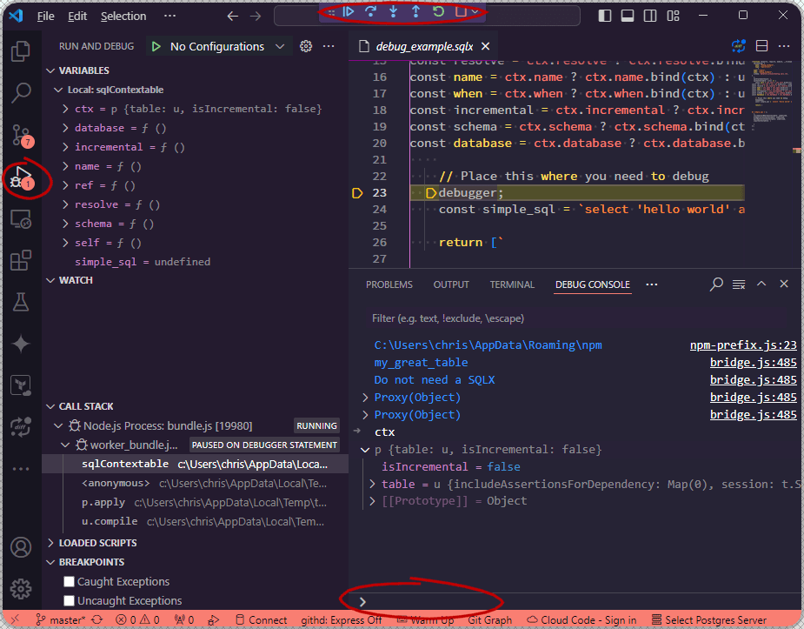Viewport: 804px width, 629px height.
Task: Toggle the primary side bar layout icon
Action: click(x=605, y=16)
